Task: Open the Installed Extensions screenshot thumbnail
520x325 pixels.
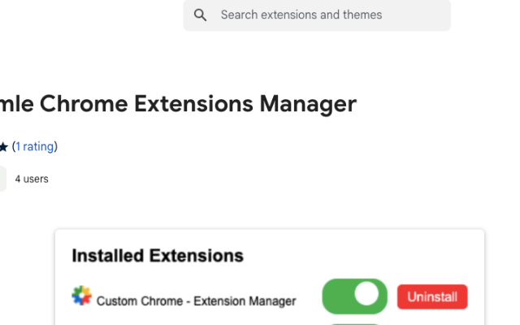Action: [x=270, y=277]
